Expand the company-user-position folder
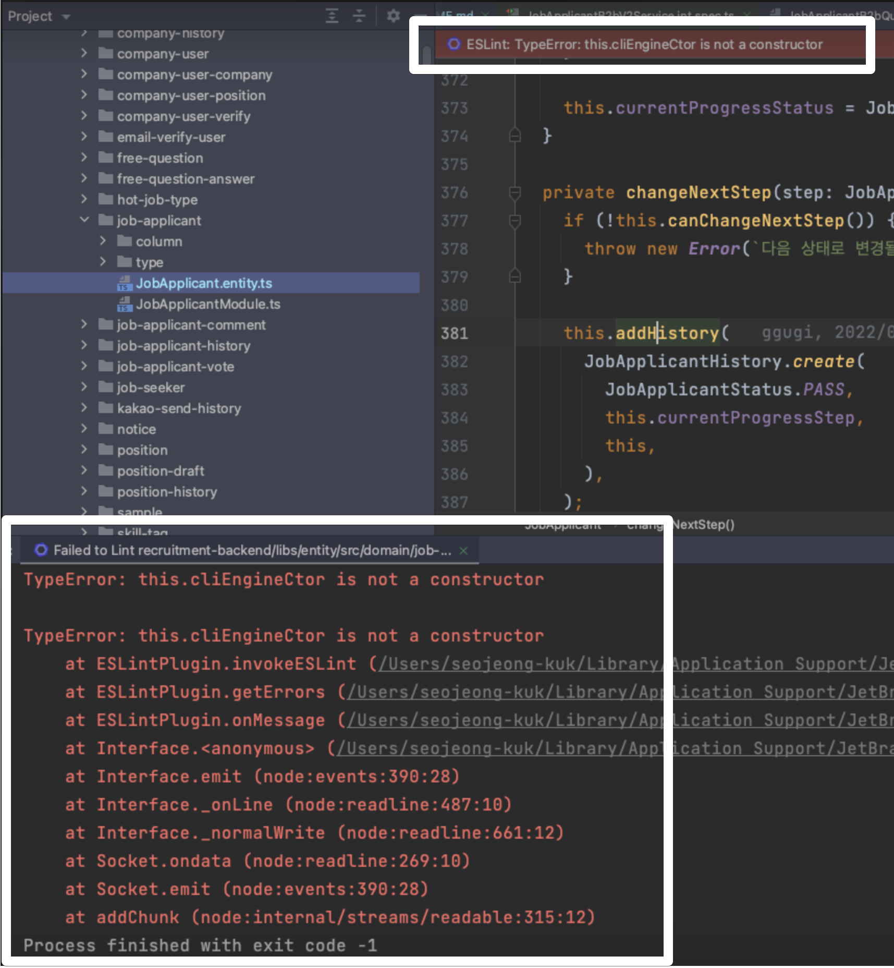The height and width of the screenshot is (968, 894). pos(84,95)
